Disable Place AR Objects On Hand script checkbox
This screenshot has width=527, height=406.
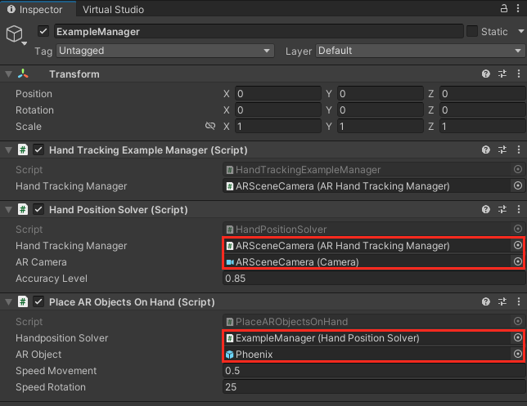(x=38, y=302)
